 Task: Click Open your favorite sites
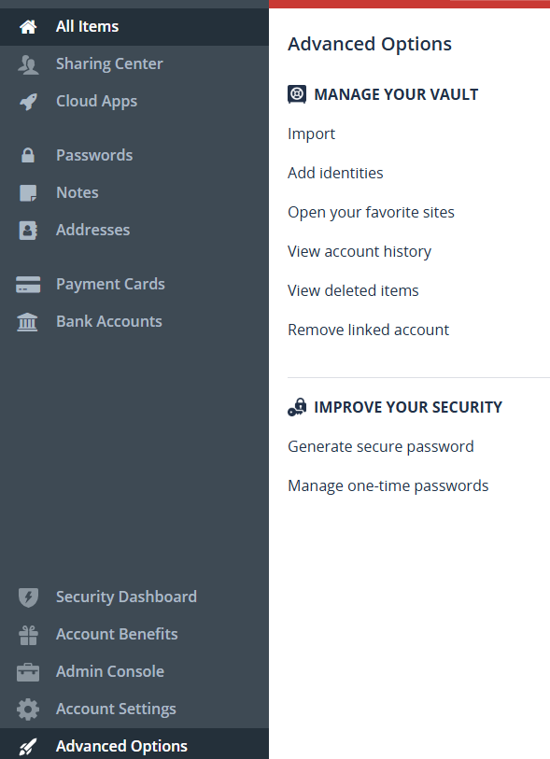point(371,213)
